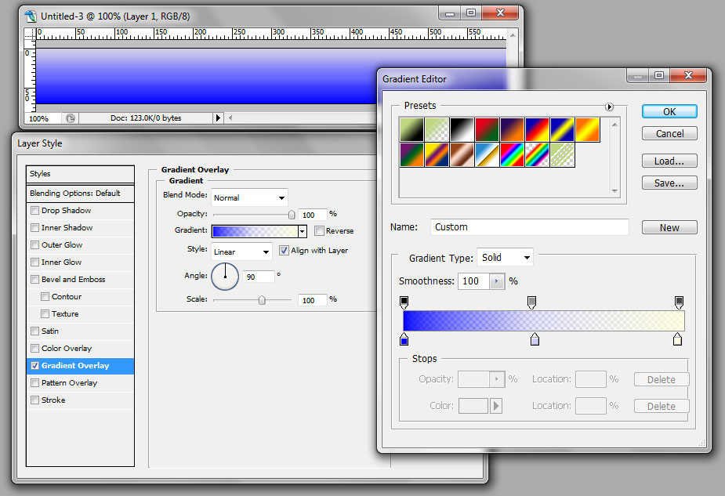This screenshot has height=496, width=725.
Task: Enable the Bevel and Emboss checkbox
Action: (34, 279)
